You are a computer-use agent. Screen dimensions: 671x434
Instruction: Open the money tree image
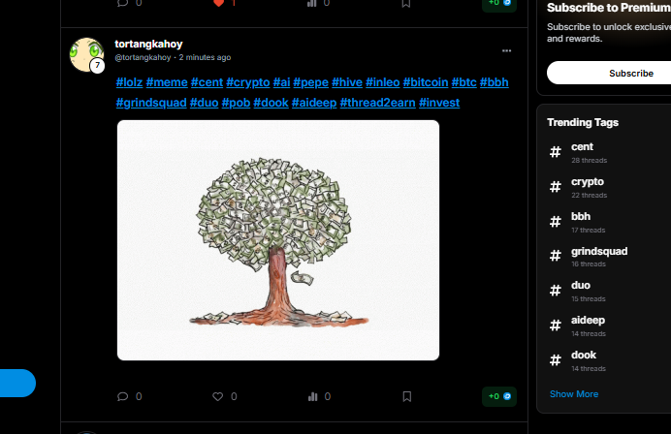[x=278, y=240]
